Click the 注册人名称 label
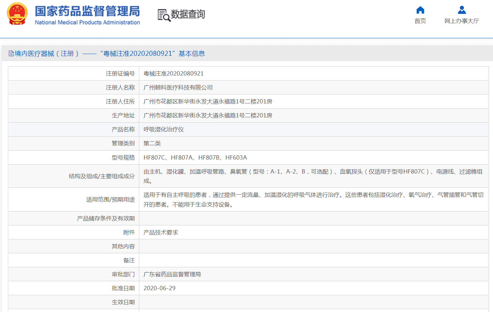The image size is (493, 312). pyautogui.click(x=120, y=88)
